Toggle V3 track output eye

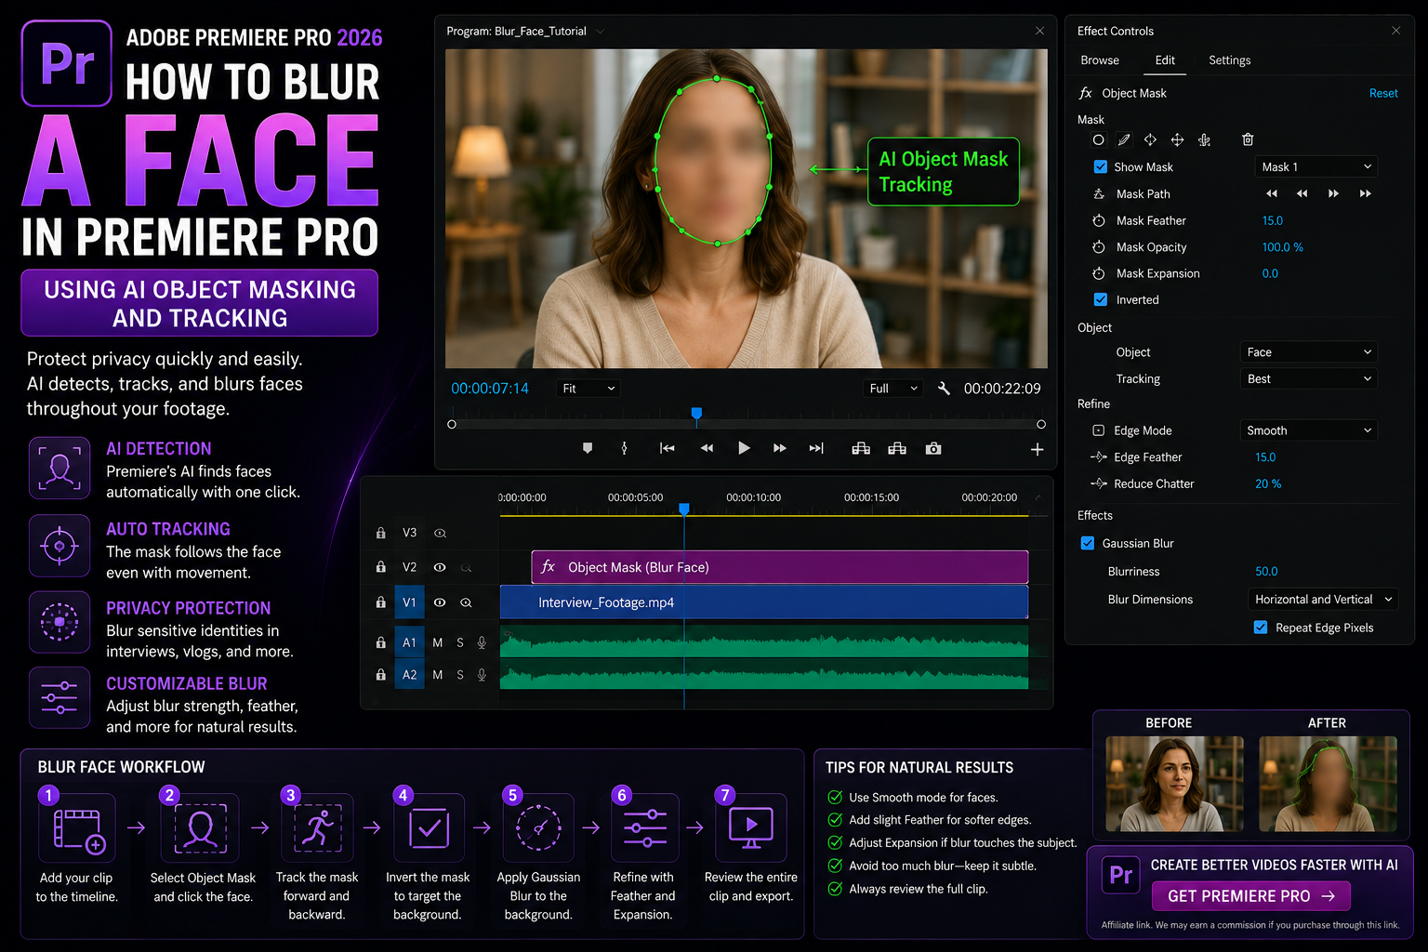[441, 533]
